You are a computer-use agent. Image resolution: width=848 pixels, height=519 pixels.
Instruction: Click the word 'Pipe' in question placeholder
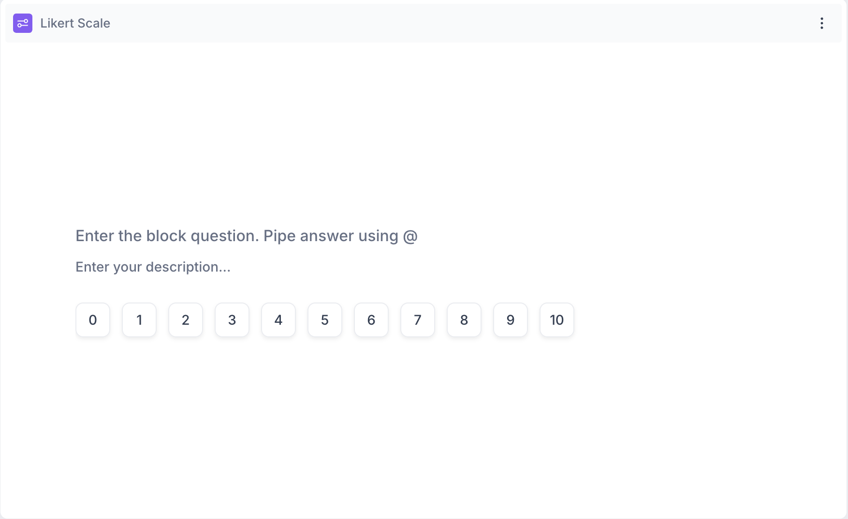(x=279, y=236)
